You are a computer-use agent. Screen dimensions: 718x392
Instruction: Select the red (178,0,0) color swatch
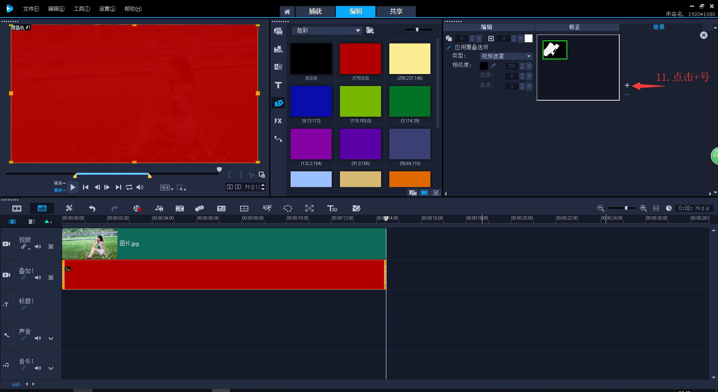pos(360,58)
